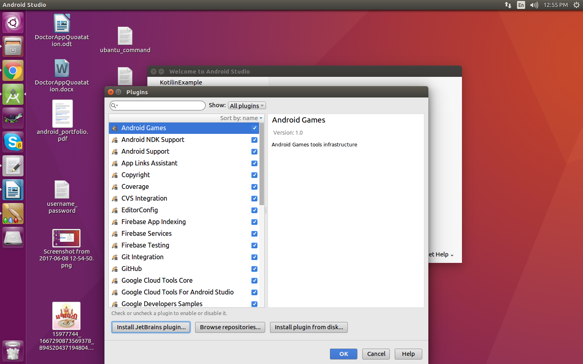Image resolution: width=583 pixels, height=364 pixels.
Task: Click the plugin icon beside Android NDK Support
Action: 115,140
